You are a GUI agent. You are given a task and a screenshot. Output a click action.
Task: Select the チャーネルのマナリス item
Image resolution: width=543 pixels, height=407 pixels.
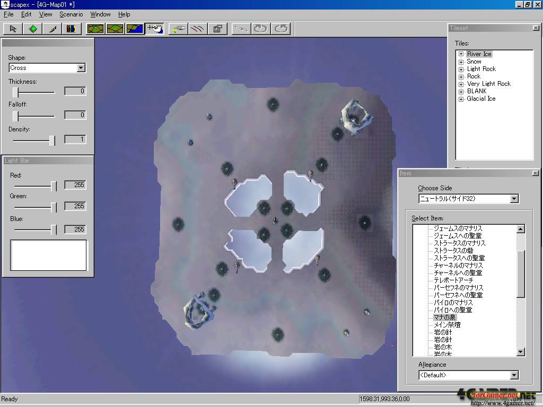pyautogui.click(x=458, y=265)
